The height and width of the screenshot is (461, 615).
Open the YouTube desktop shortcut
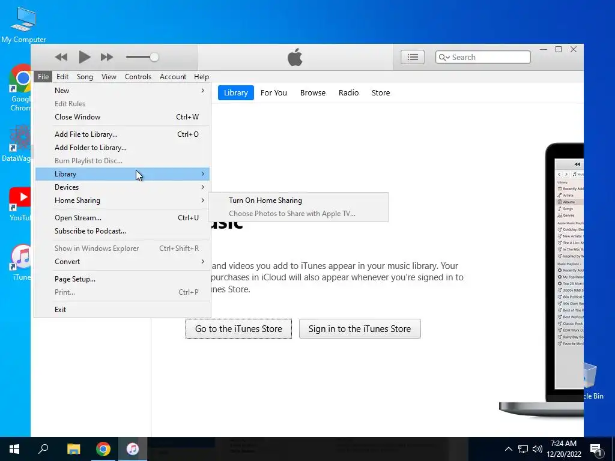pyautogui.click(x=20, y=204)
